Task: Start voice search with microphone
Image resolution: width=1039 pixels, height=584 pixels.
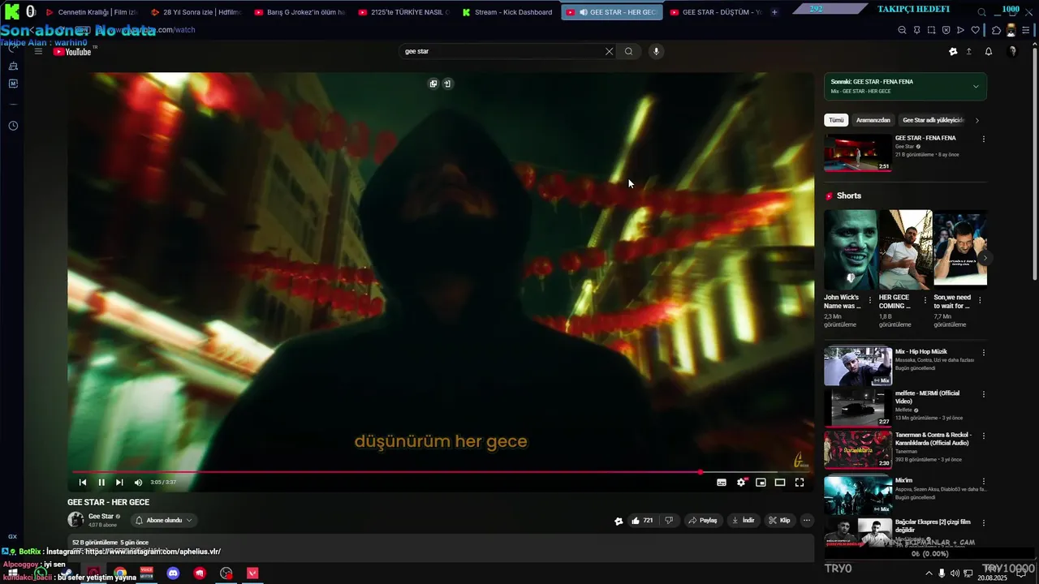Action: 656,51
